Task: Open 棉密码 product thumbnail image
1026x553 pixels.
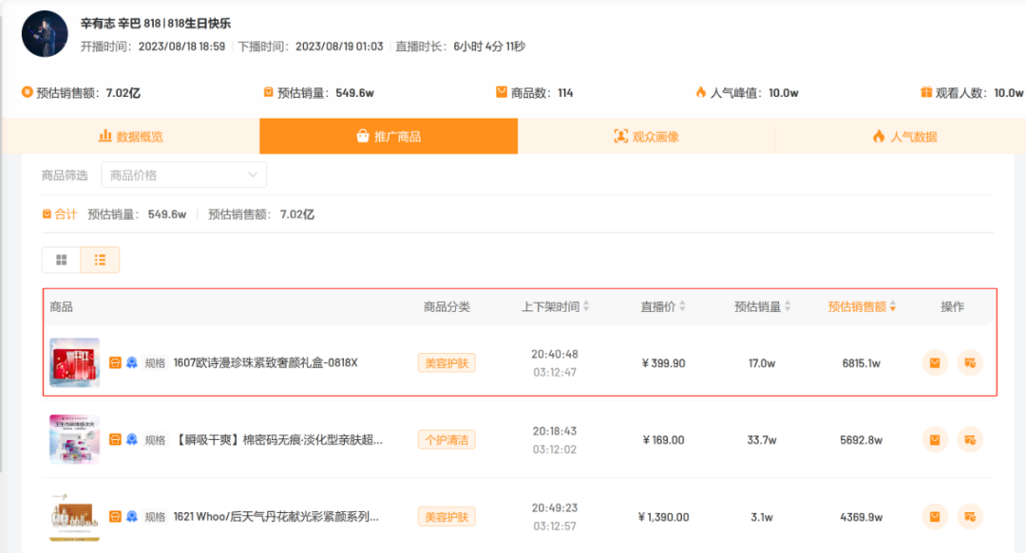Action: tap(74, 439)
